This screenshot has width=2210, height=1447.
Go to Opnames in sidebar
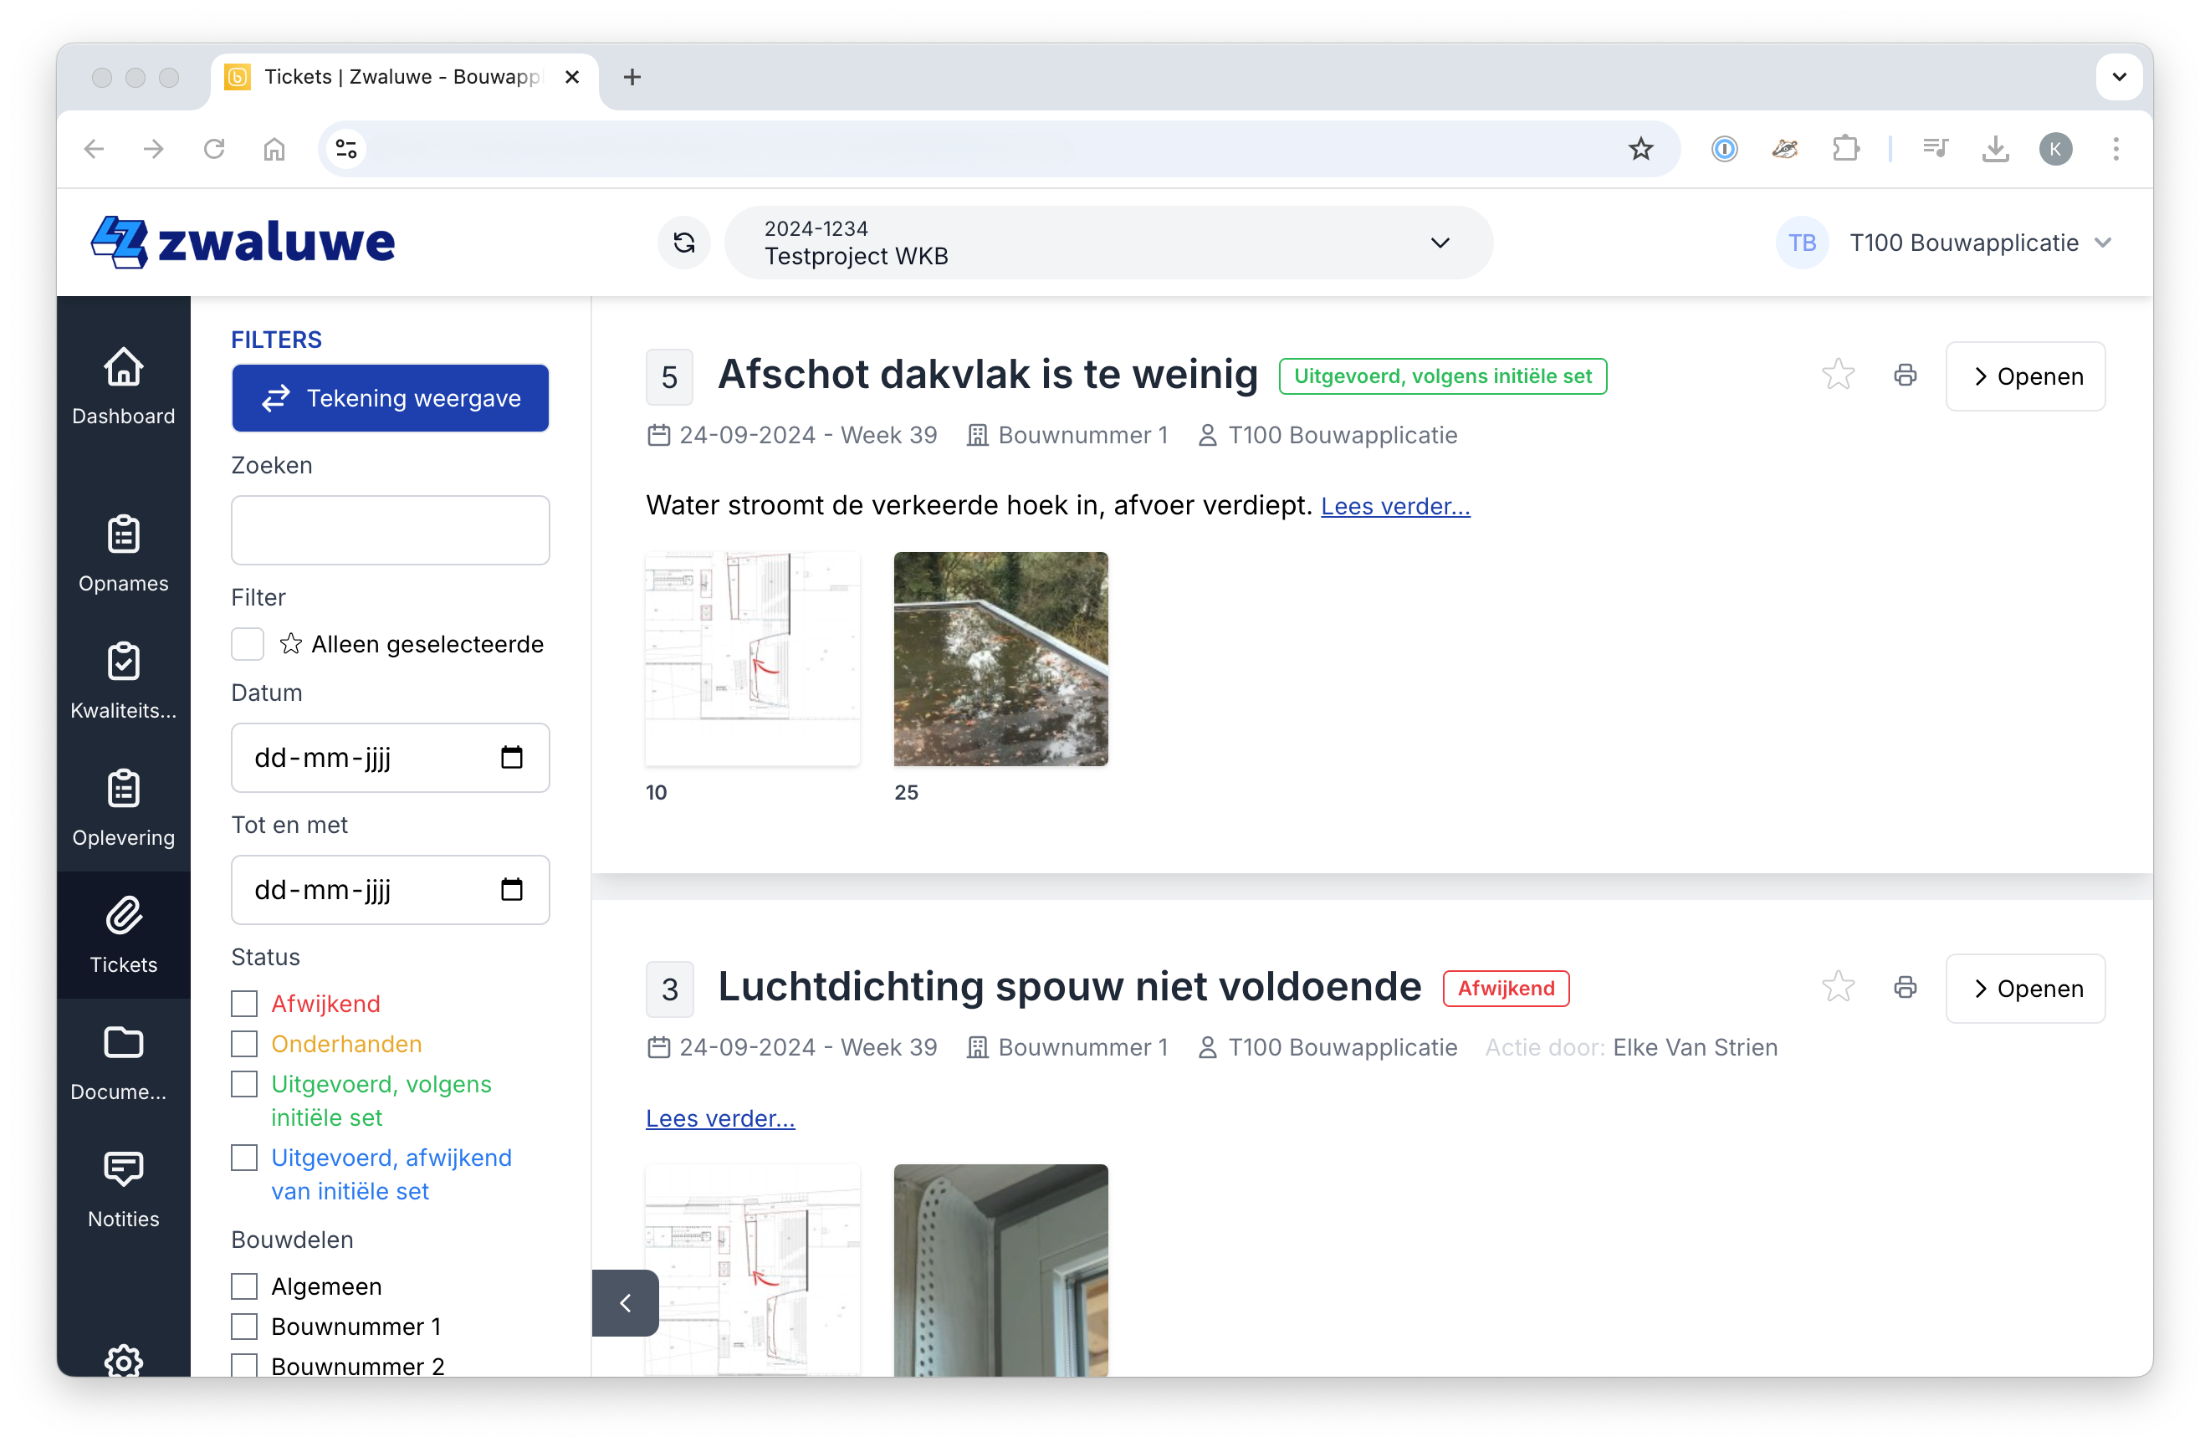point(124,555)
